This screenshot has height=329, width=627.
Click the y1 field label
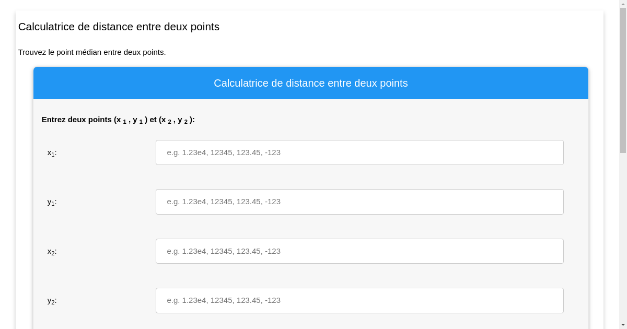[51, 202]
